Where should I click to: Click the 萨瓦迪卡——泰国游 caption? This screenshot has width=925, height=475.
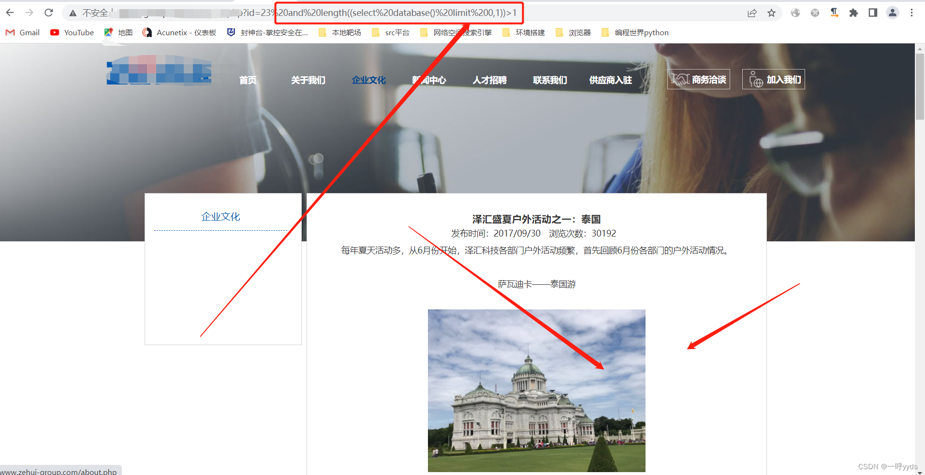pyautogui.click(x=537, y=284)
